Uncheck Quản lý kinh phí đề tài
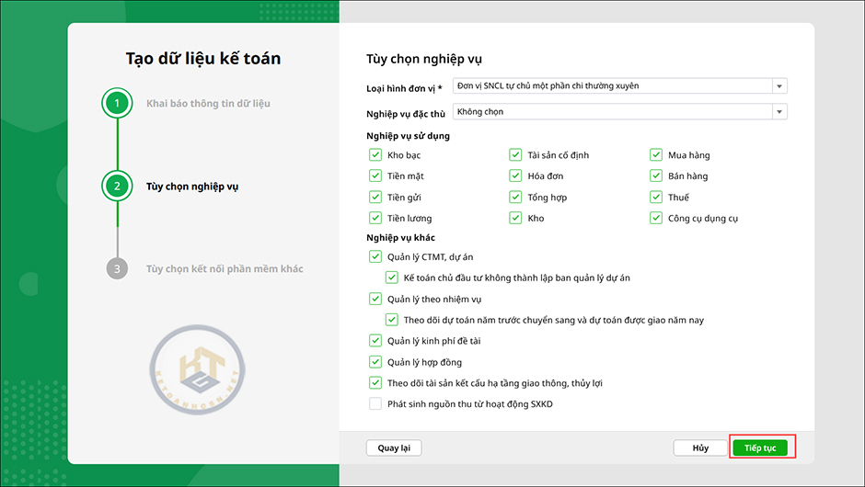The image size is (865, 487). (x=375, y=341)
